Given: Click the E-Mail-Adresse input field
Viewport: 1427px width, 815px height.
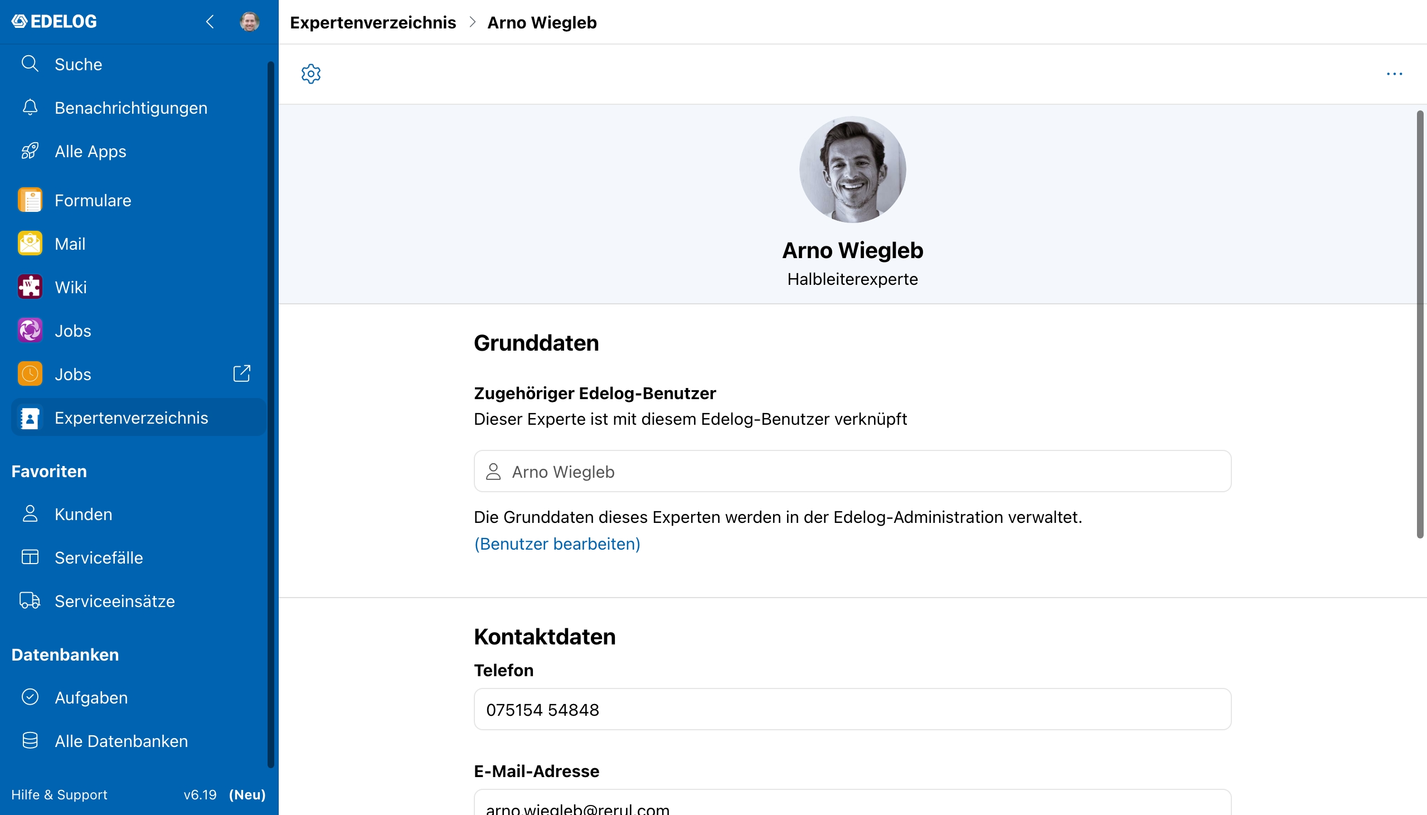Looking at the screenshot, I should [x=852, y=803].
